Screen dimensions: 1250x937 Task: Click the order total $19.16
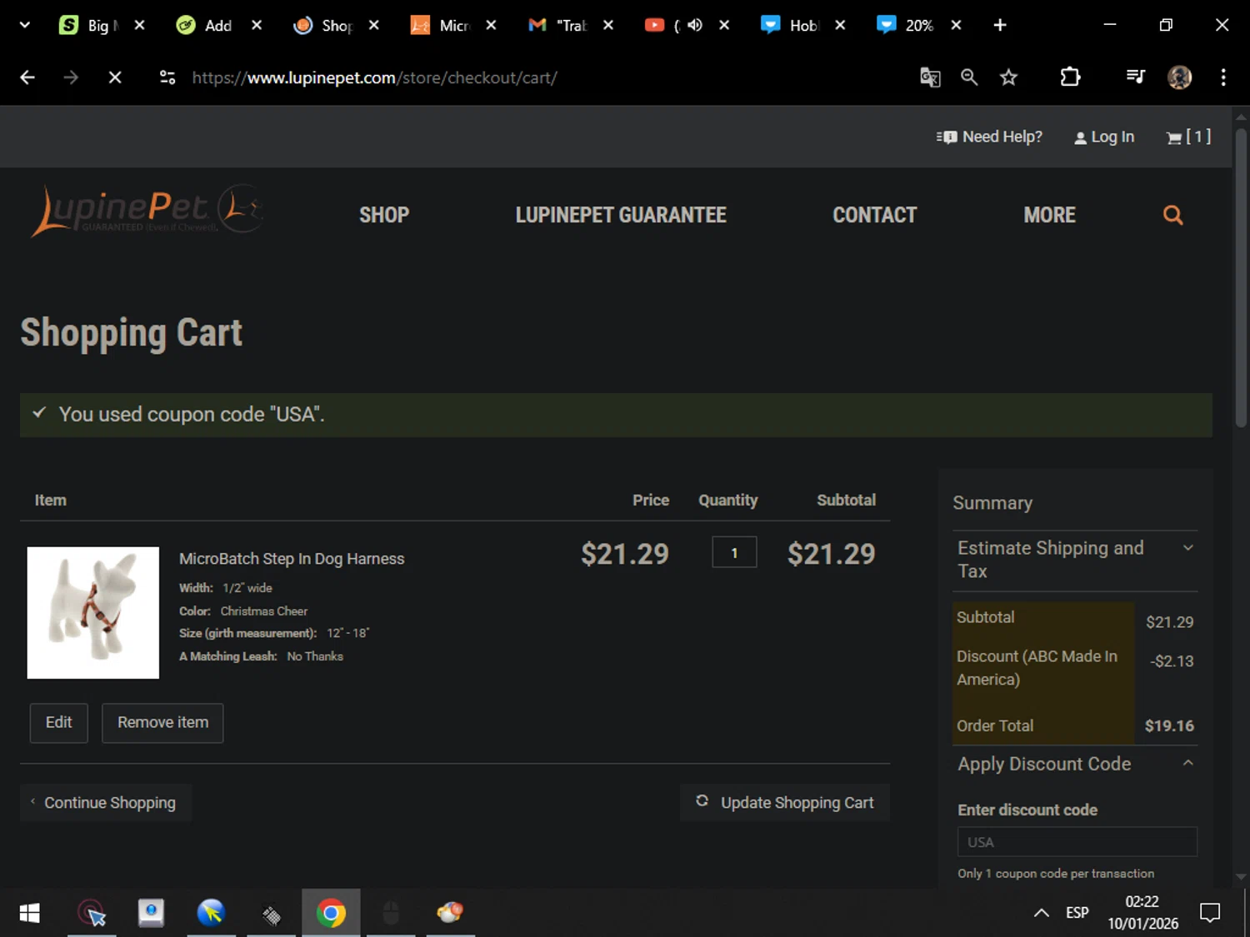coord(1169,726)
